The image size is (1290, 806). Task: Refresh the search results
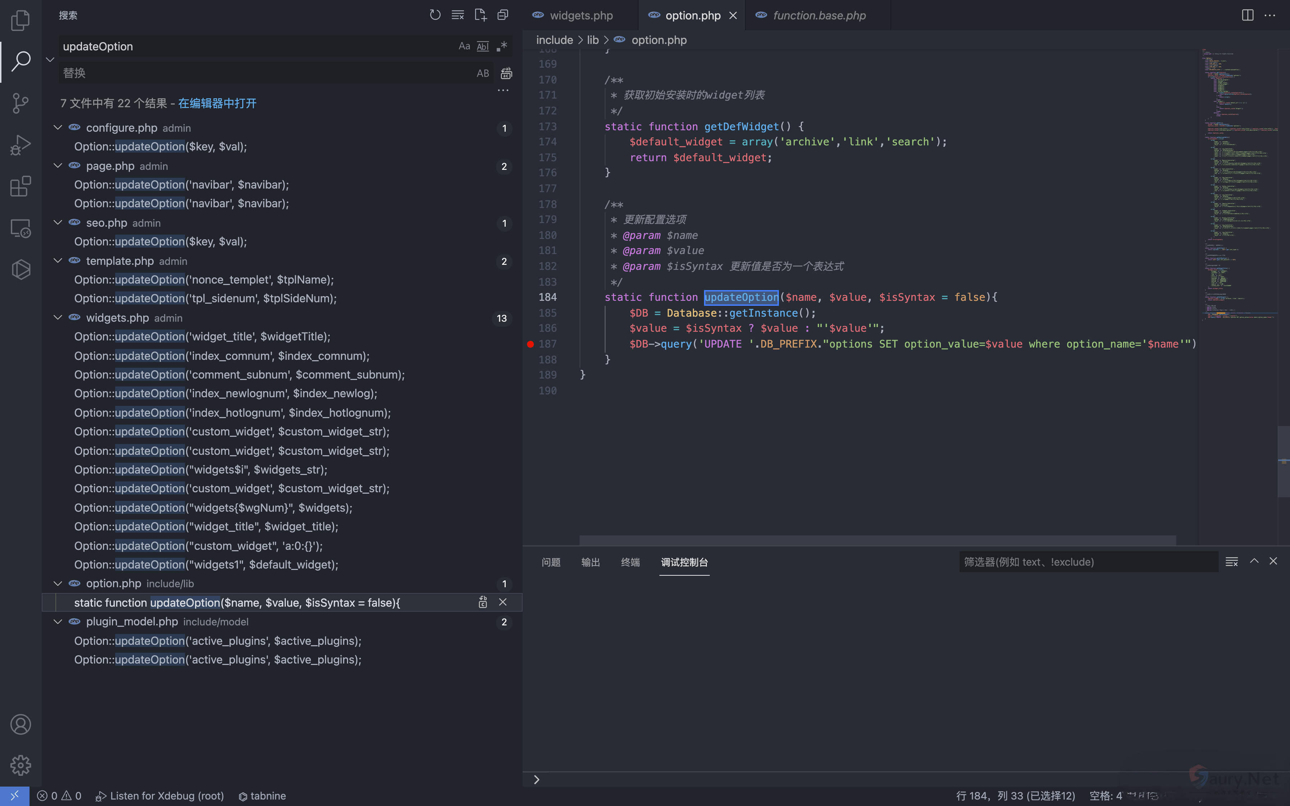(x=435, y=15)
